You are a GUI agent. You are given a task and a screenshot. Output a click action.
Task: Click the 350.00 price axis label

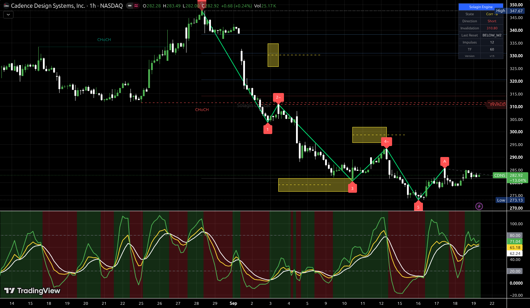516,5
